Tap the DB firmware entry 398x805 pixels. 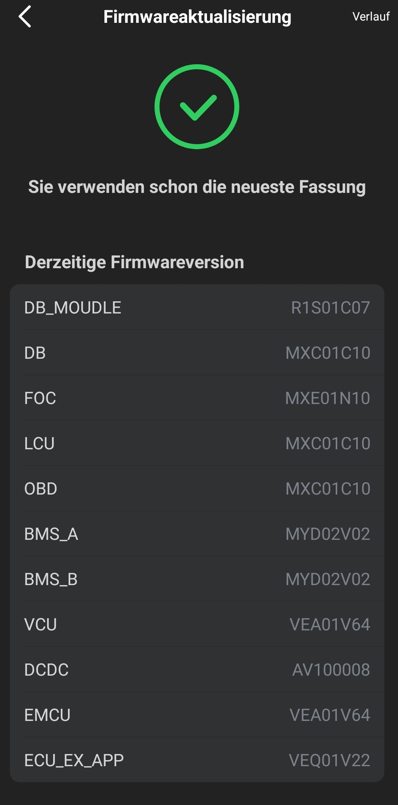[x=197, y=353]
